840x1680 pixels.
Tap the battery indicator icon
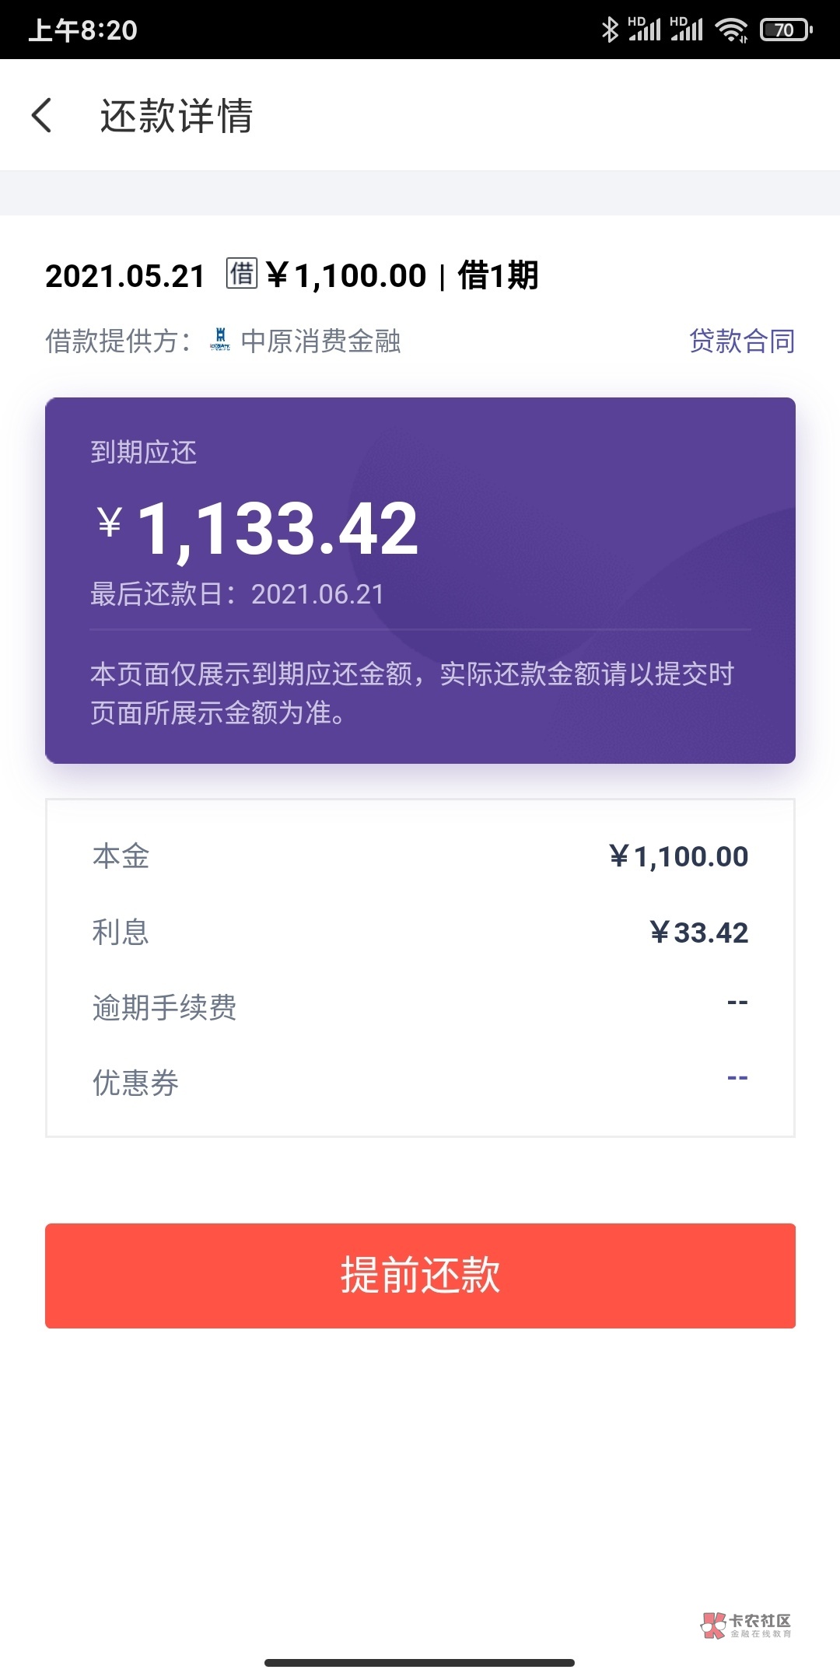(786, 30)
